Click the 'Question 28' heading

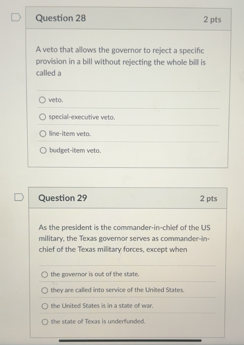(x=61, y=18)
